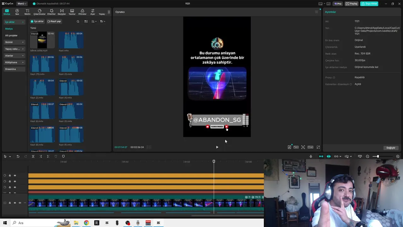Open the fullscreen preview icon

pyautogui.click(x=318, y=147)
